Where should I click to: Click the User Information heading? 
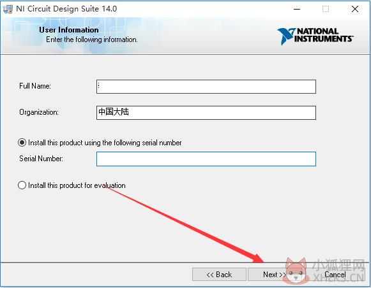69,30
